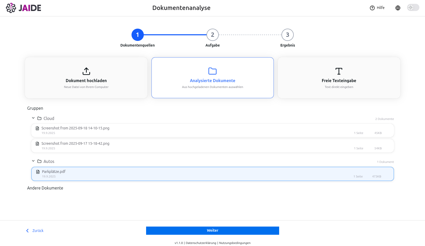425x246 pixels.
Task: Open the Nutzungsbedingungen link
Action: (x=235, y=243)
